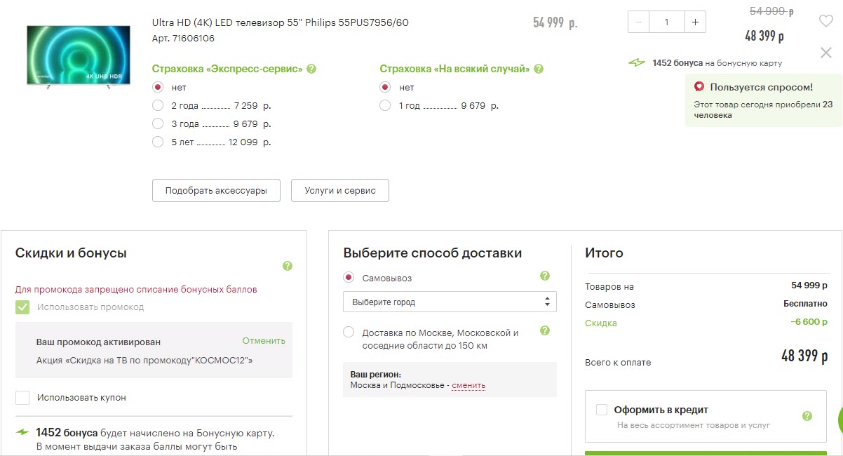The width and height of the screenshot is (843, 456).
Task: Open Услуги и сервис
Action: pos(339,190)
